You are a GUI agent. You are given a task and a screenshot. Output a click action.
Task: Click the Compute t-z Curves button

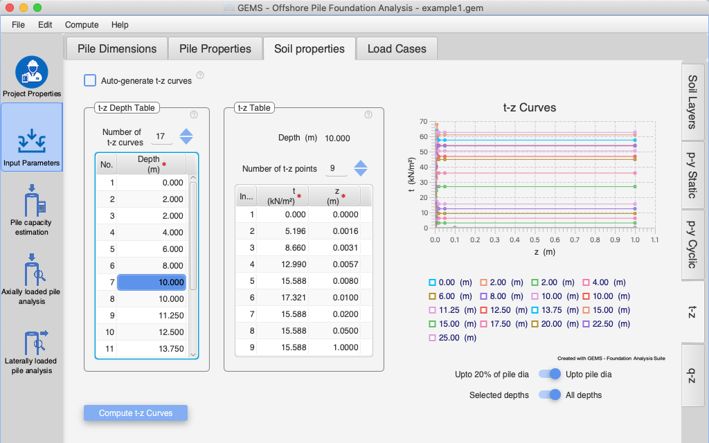[136, 413]
